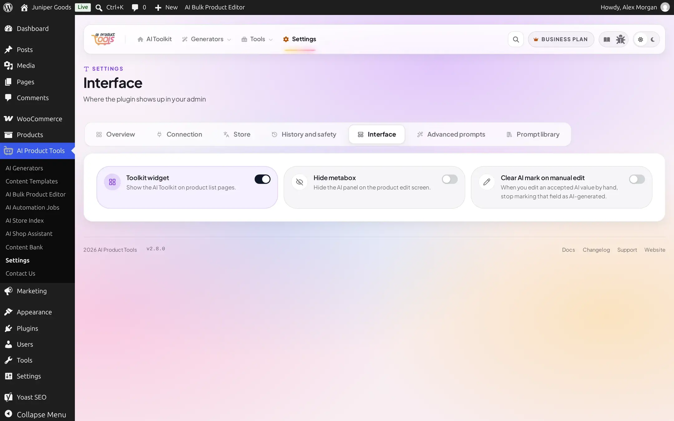Open the New content menu in admin bar

[166, 7]
